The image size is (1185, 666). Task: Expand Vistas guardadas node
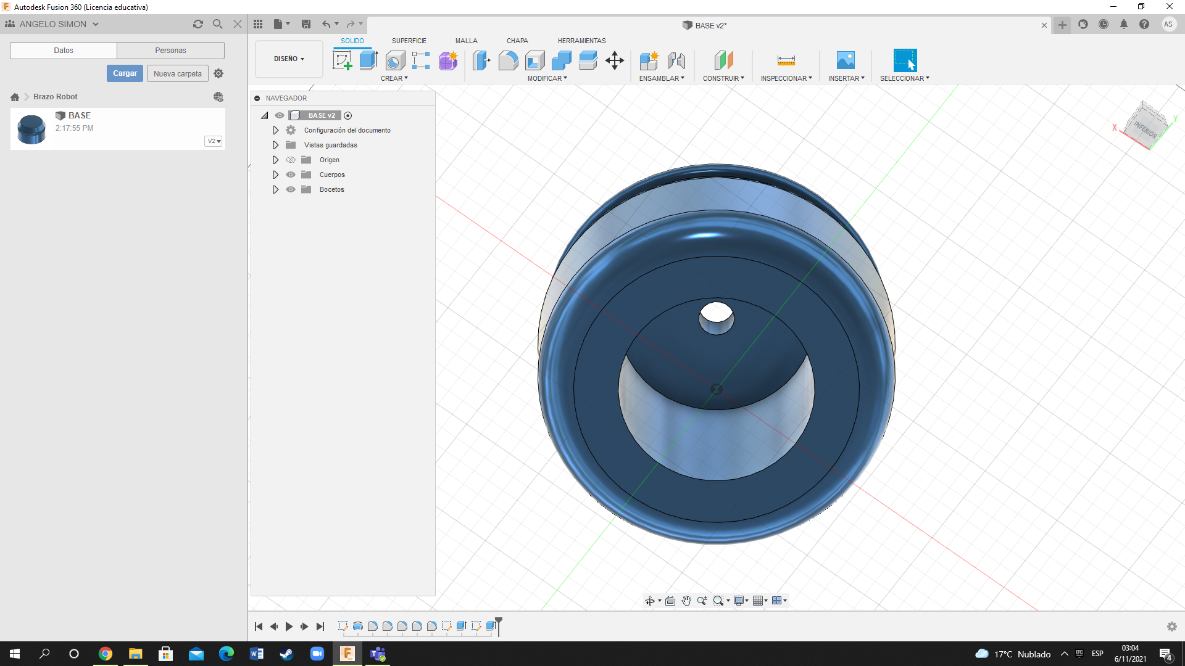pyautogui.click(x=275, y=145)
